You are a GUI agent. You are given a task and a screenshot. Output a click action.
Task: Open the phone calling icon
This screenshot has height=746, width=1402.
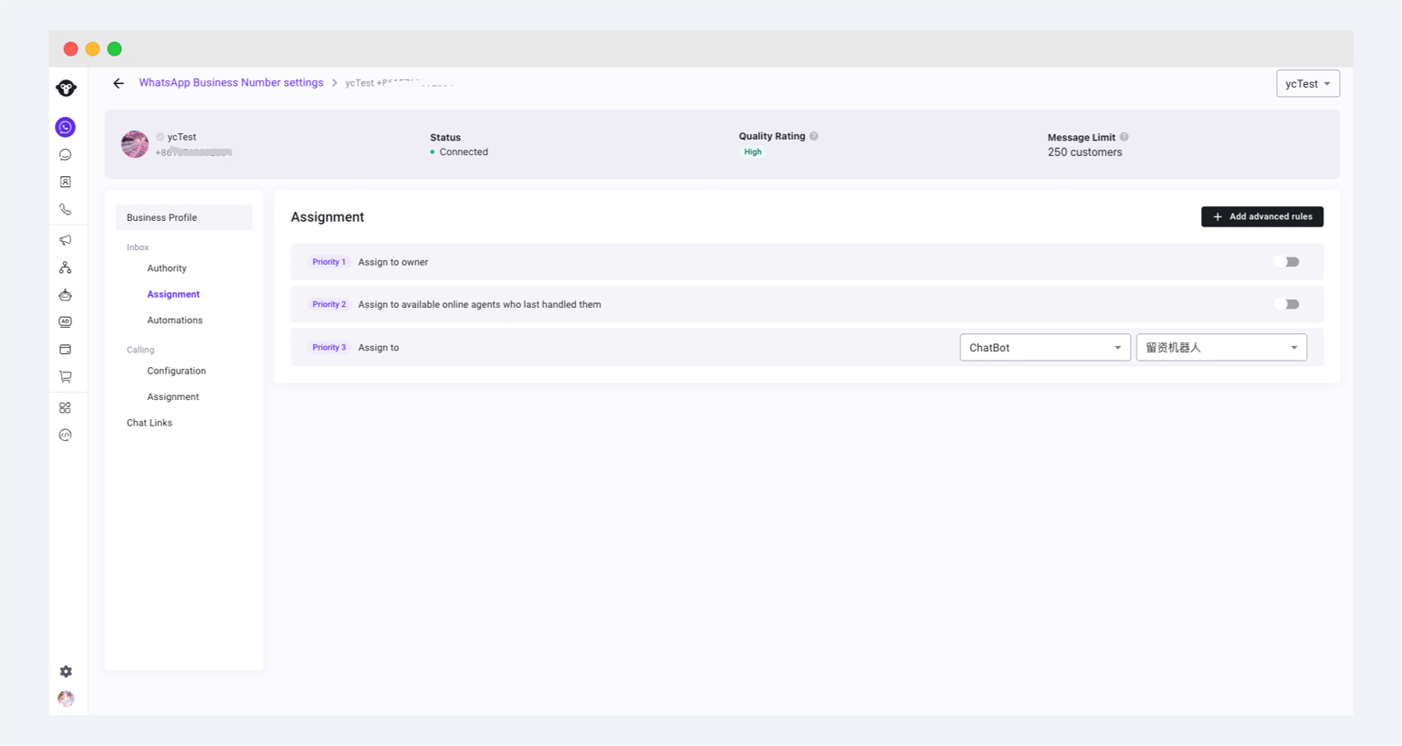click(x=65, y=210)
